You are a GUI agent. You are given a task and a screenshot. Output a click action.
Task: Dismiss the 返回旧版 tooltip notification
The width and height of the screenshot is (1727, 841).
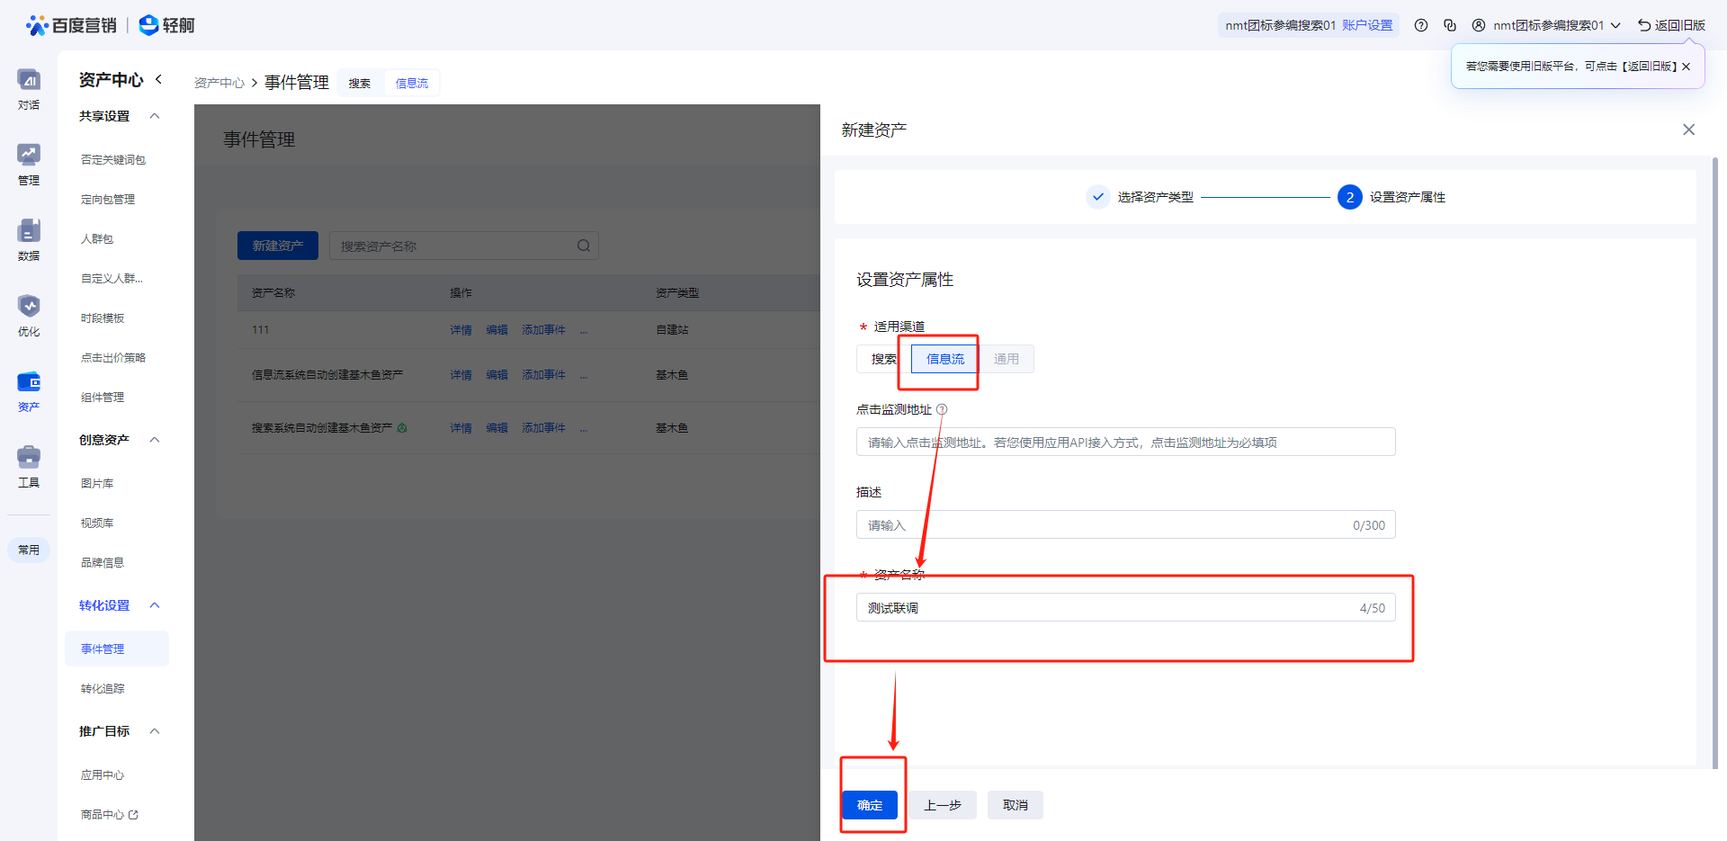[x=1686, y=67]
